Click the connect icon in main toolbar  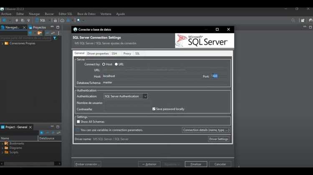pyautogui.click(x=17, y=20)
